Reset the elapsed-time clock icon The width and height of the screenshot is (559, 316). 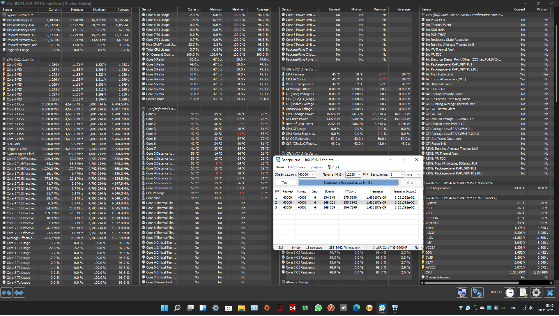510,292
